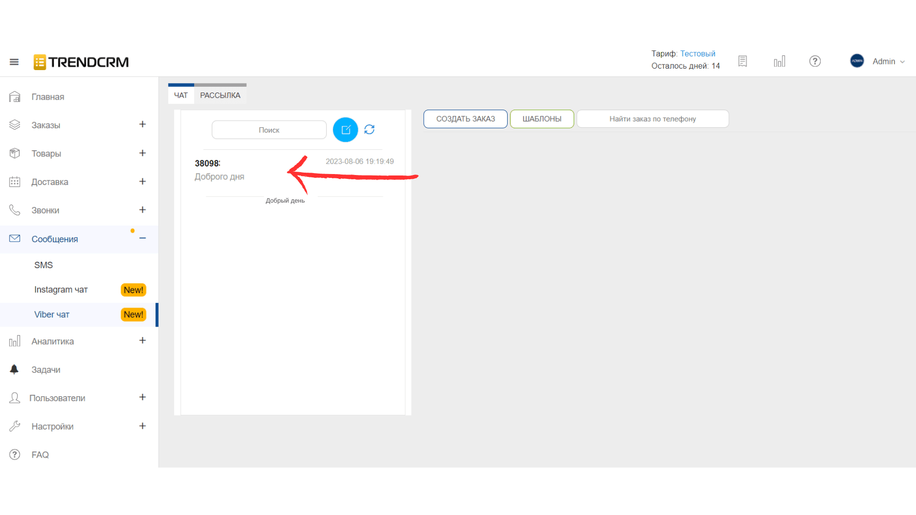Expand the Товары section
This screenshot has height=515, width=916.
[142, 153]
